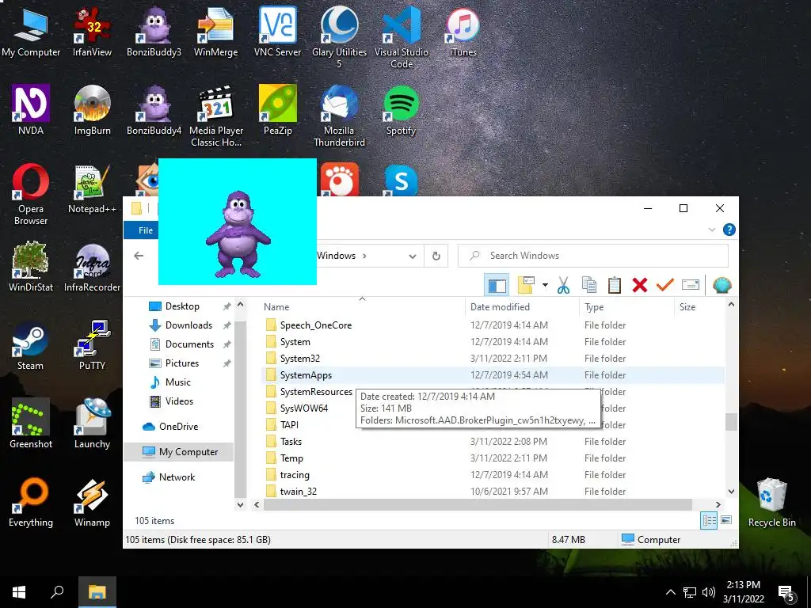Open the ImgBurn desktop icon
Screen dimensions: 811x608
click(x=92, y=110)
